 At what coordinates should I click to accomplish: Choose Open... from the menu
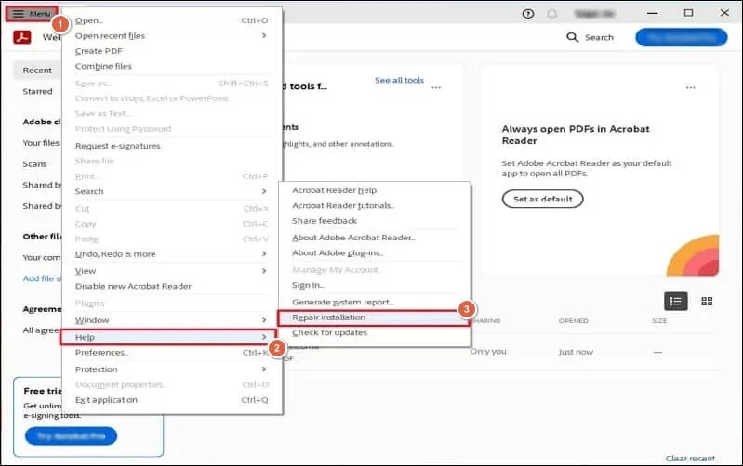(171, 20)
